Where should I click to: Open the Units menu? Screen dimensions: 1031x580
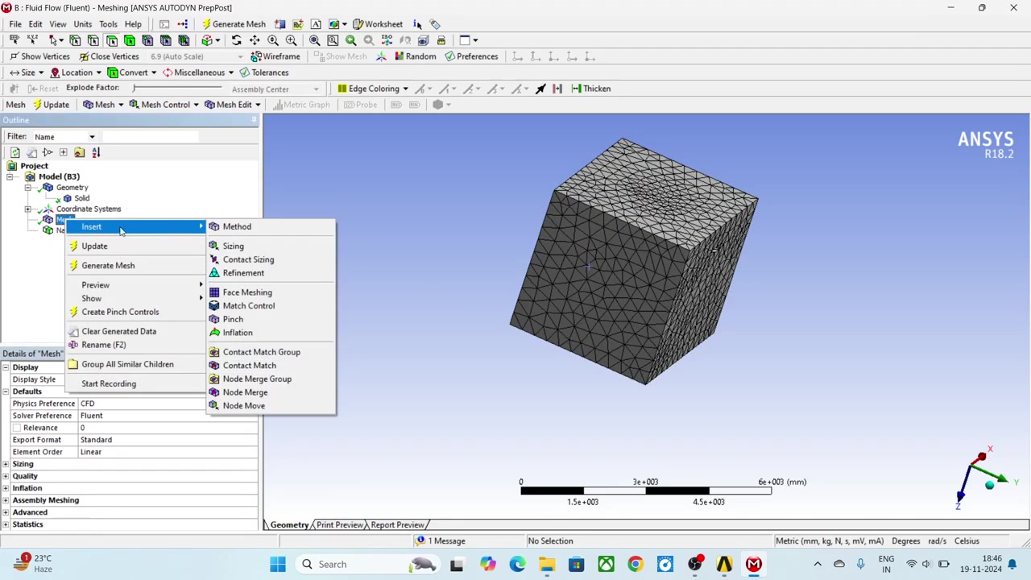(82, 24)
